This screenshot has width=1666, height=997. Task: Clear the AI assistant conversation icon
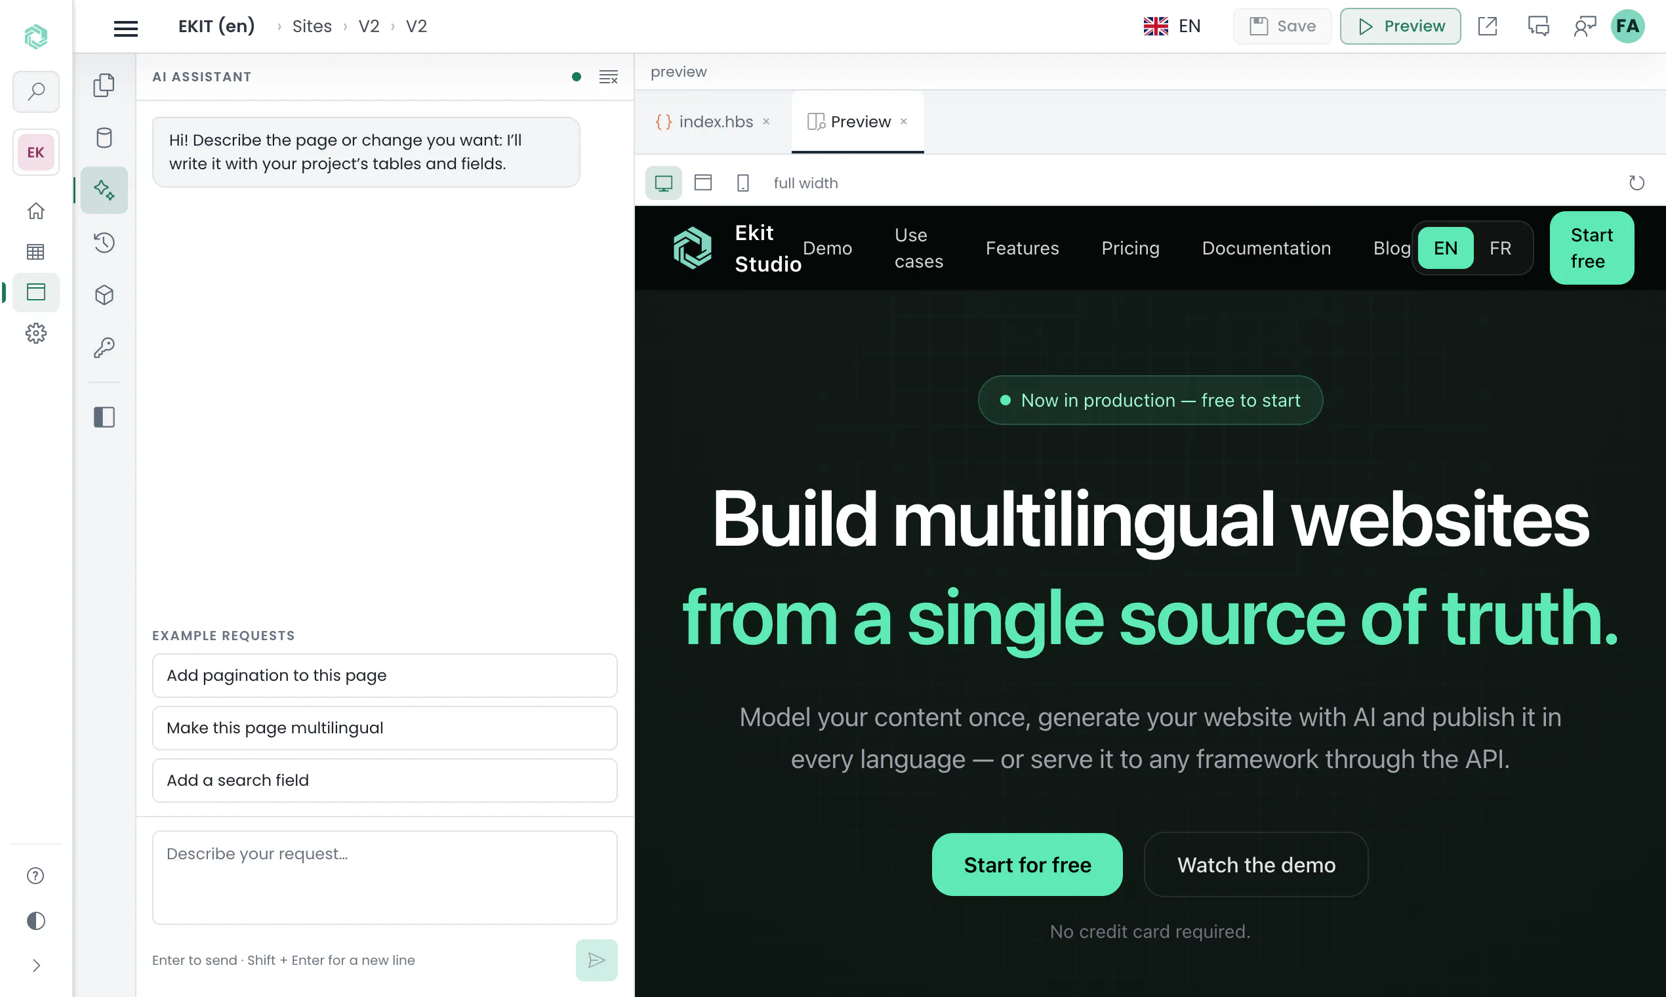click(x=609, y=77)
